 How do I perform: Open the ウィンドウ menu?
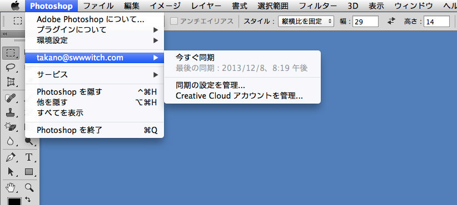(x=413, y=6)
